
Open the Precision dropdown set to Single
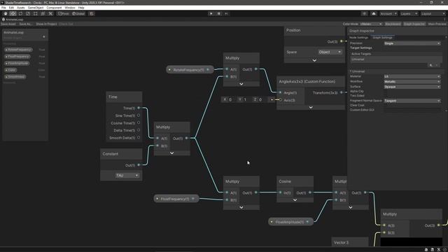[x=412, y=43]
